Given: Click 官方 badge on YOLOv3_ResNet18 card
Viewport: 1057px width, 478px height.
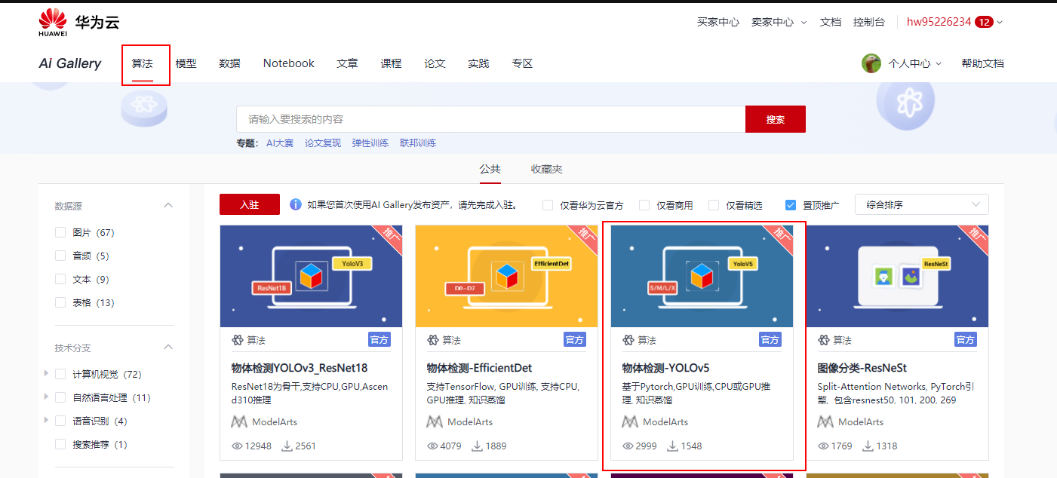Looking at the screenshot, I should [379, 339].
